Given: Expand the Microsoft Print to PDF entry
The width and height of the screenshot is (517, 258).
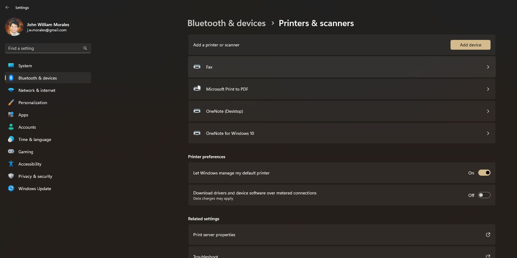Looking at the screenshot, I should click(x=488, y=89).
